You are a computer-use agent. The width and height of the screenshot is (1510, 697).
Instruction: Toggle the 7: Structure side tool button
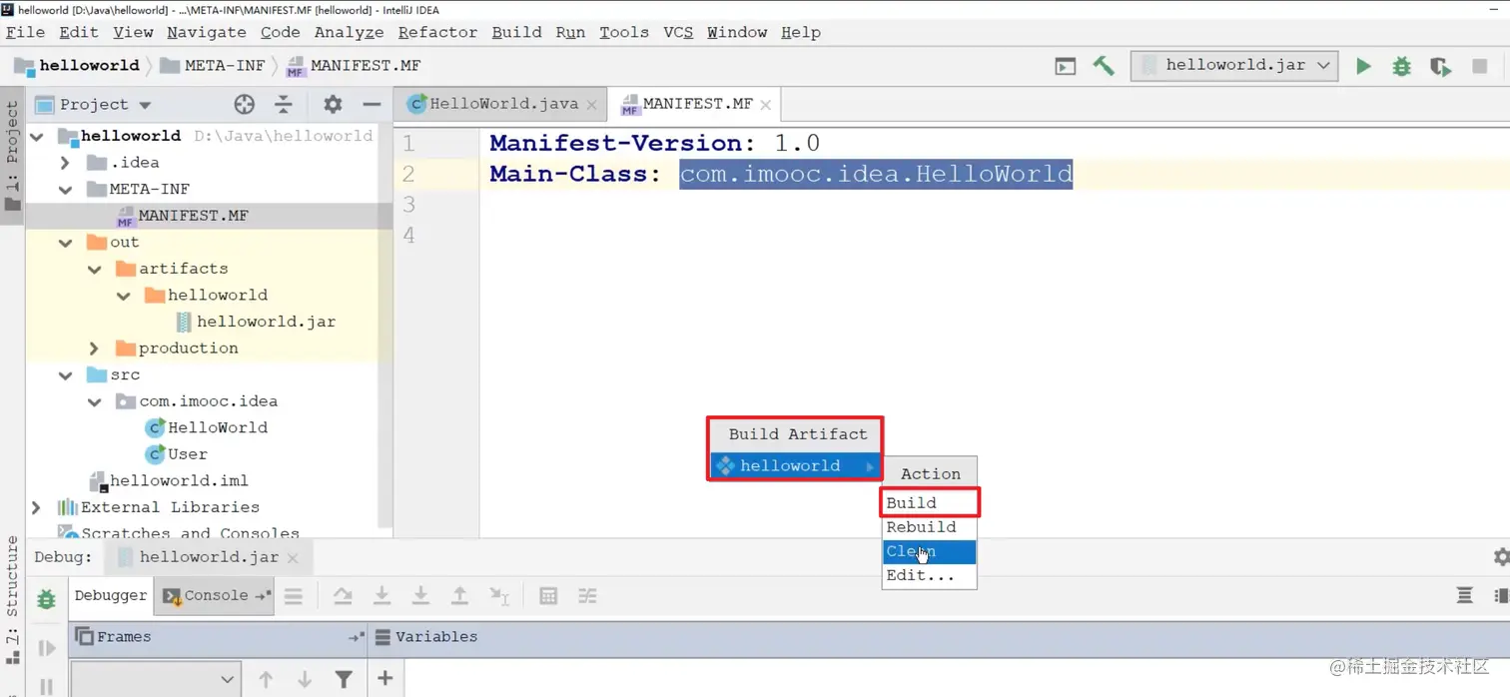coord(12,599)
